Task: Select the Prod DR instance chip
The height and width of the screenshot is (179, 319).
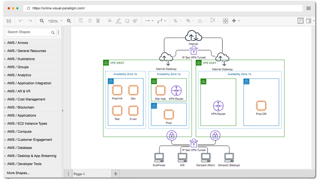Action: [261, 106]
